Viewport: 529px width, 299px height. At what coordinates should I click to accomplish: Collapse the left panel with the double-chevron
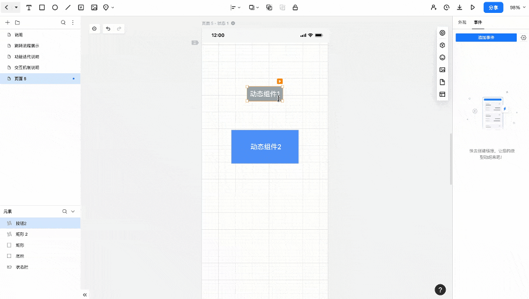(85, 294)
